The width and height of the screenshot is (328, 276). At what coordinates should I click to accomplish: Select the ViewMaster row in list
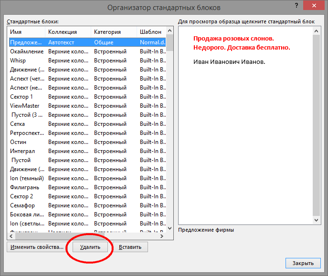click(88, 106)
